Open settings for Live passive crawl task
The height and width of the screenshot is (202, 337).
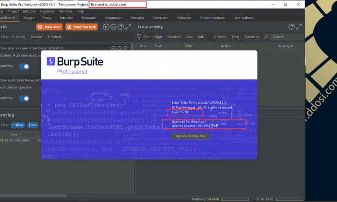point(120,48)
